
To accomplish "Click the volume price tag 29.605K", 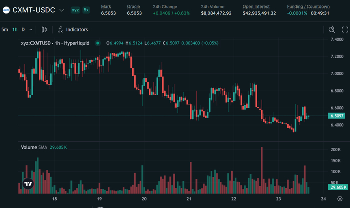I will 338,187.
